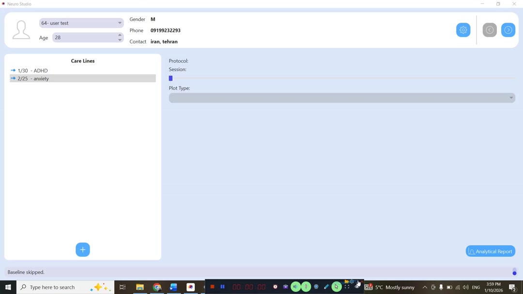Open the Analytical Report

click(x=490, y=251)
